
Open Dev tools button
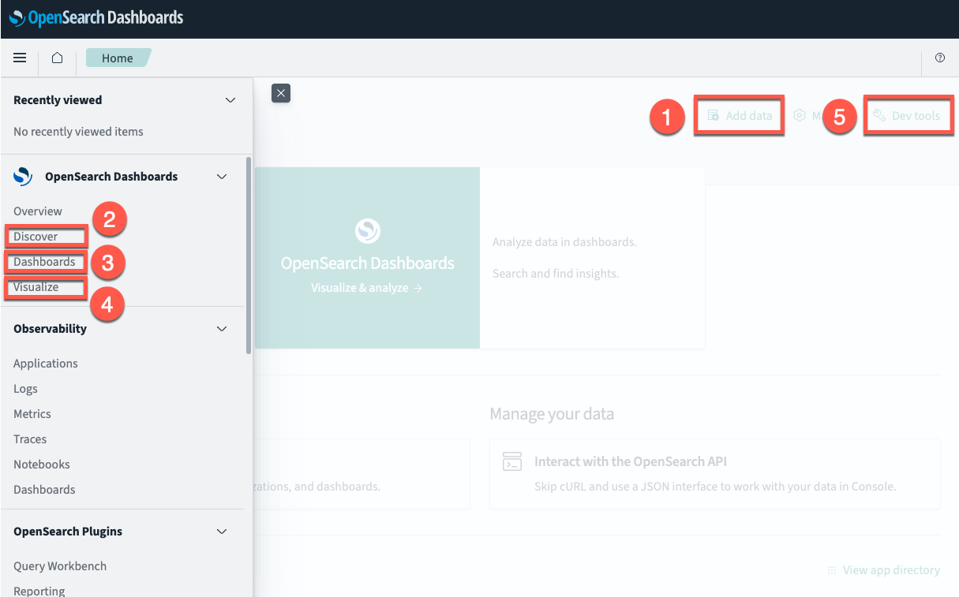coord(907,116)
